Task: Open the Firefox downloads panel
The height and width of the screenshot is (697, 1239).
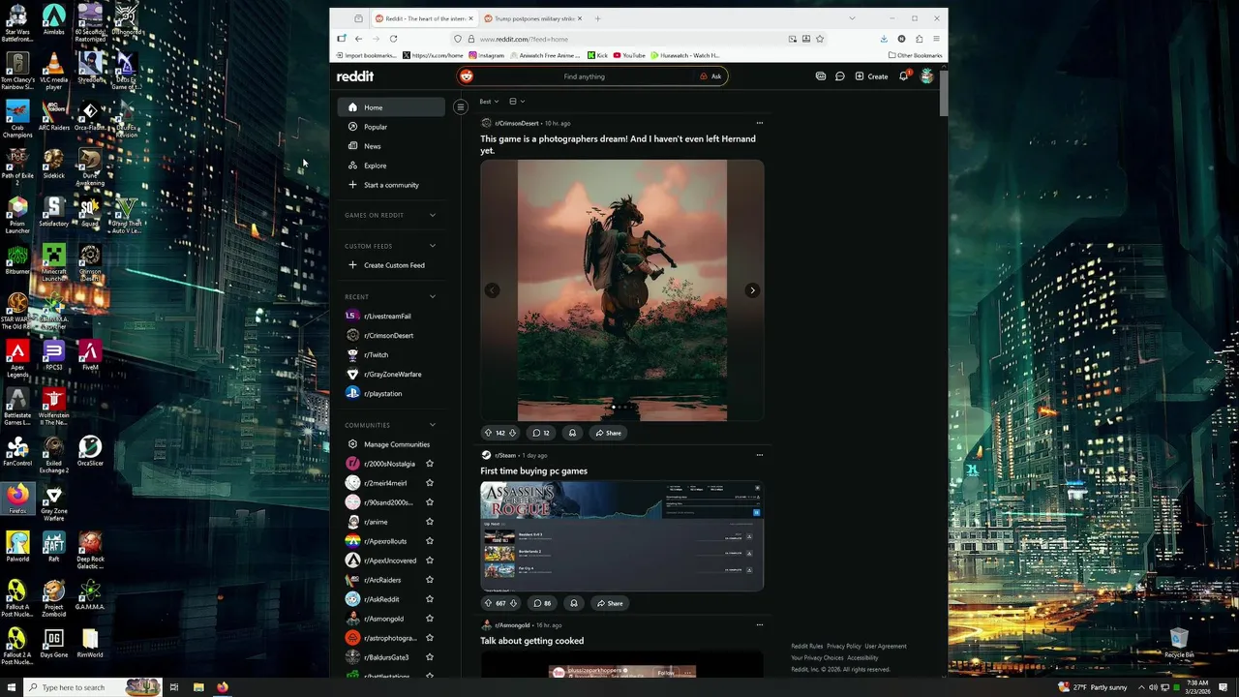Action: pyautogui.click(x=884, y=39)
